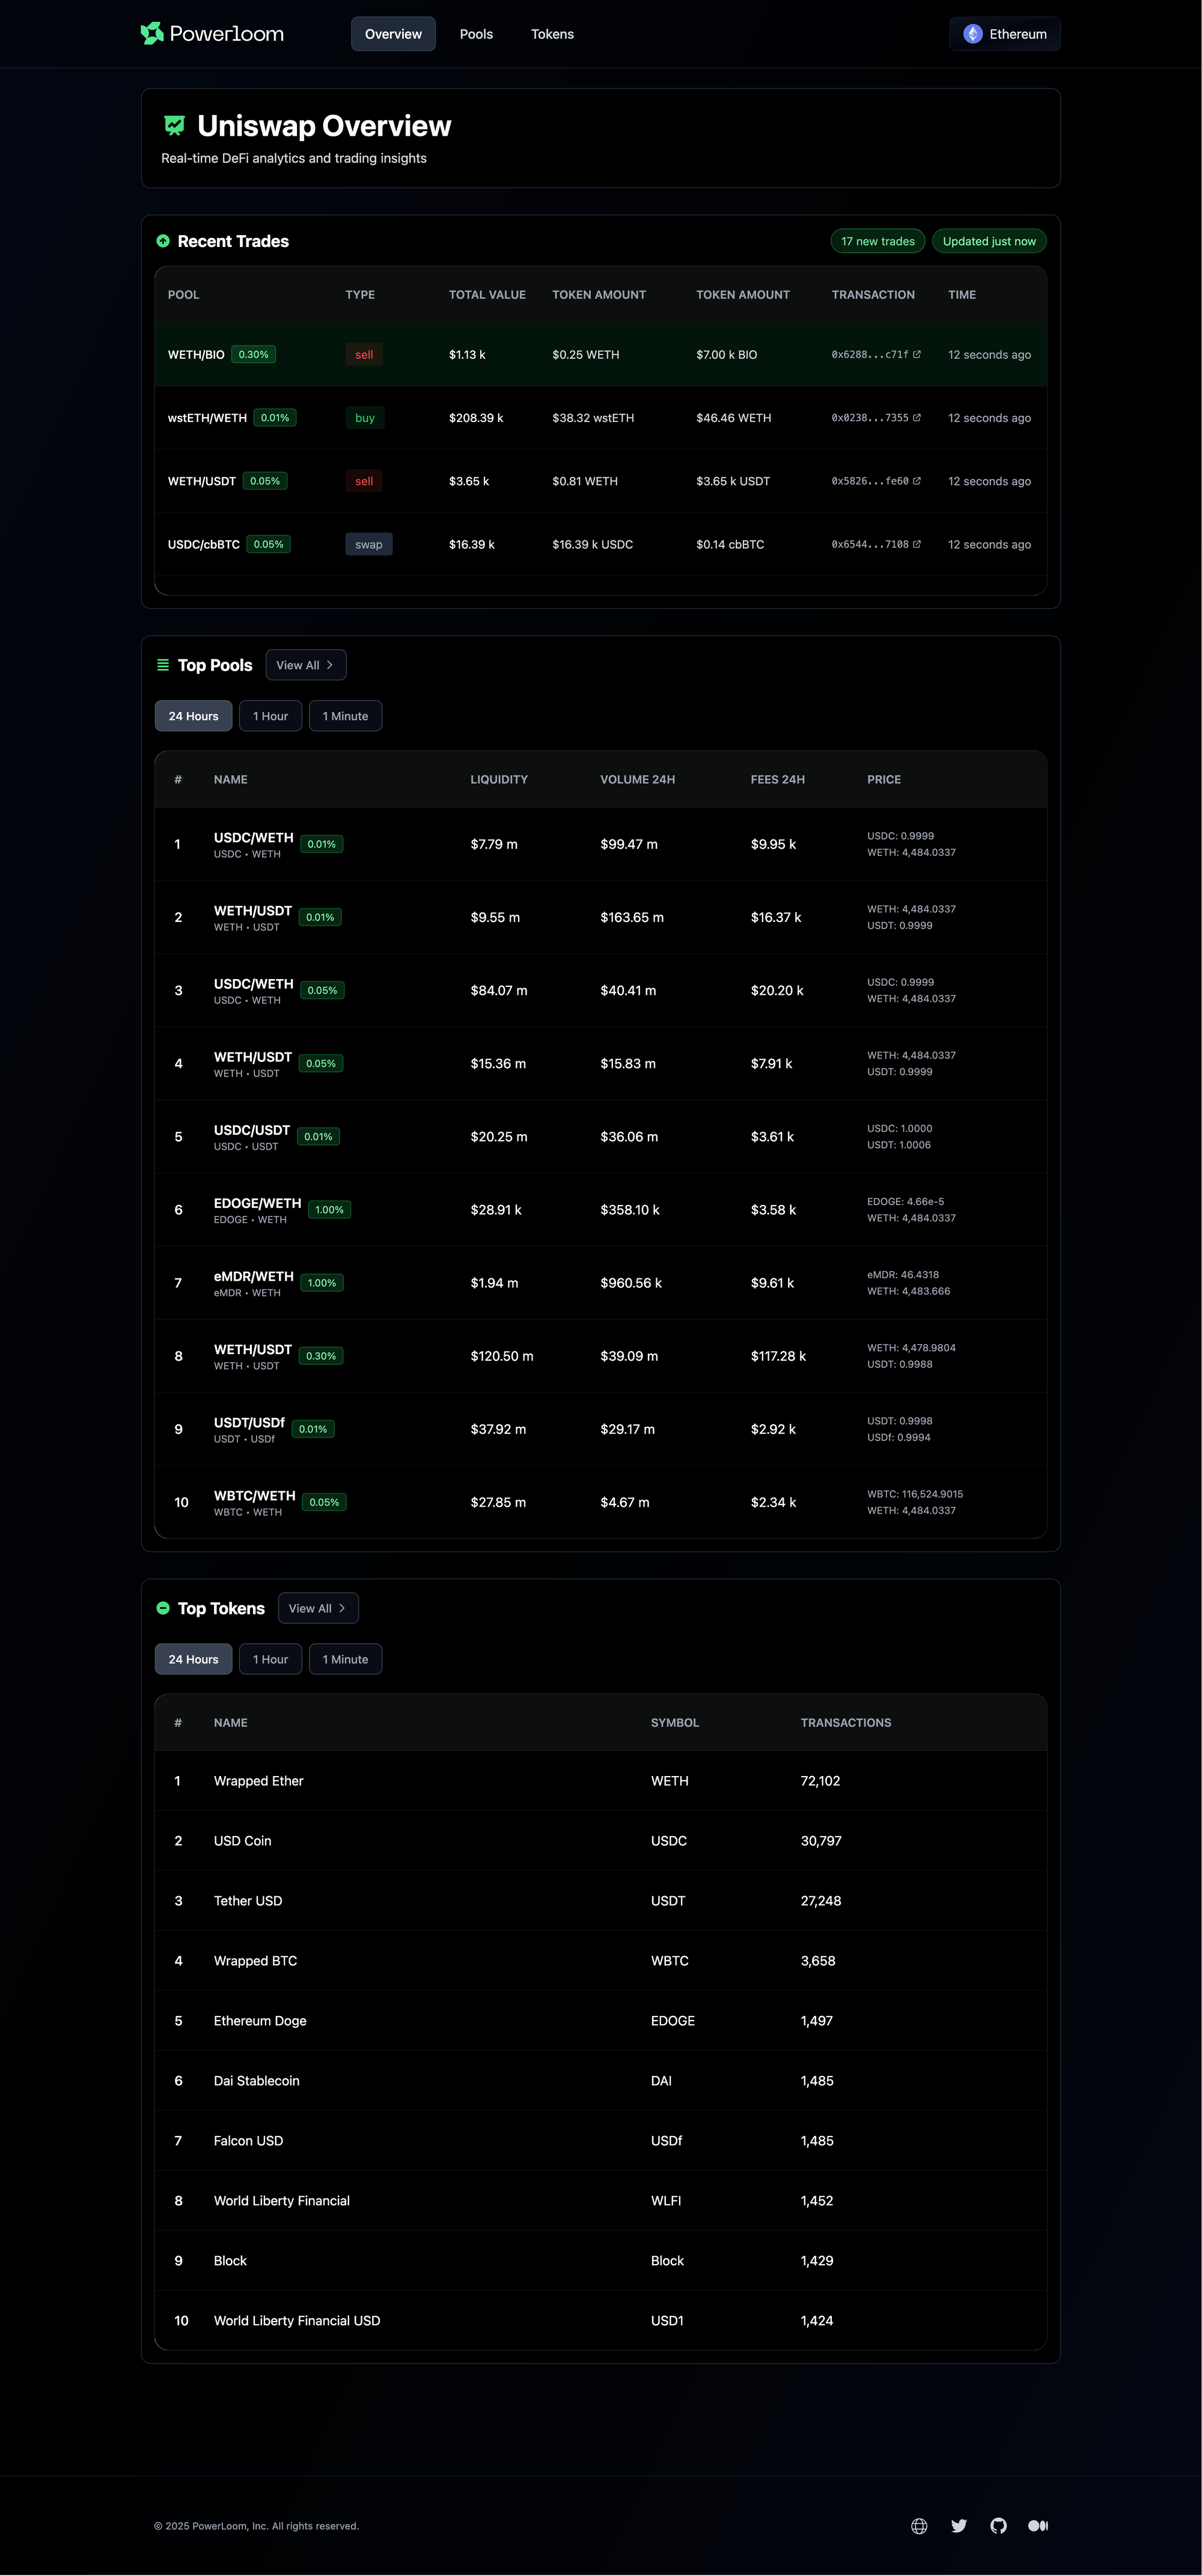This screenshot has width=1202, height=2576.
Task: Open external link icon for 0x6544...7108 transaction
Action: [x=917, y=544]
